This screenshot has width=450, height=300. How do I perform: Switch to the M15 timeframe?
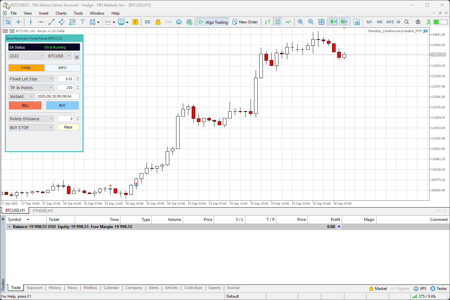[x=390, y=22]
